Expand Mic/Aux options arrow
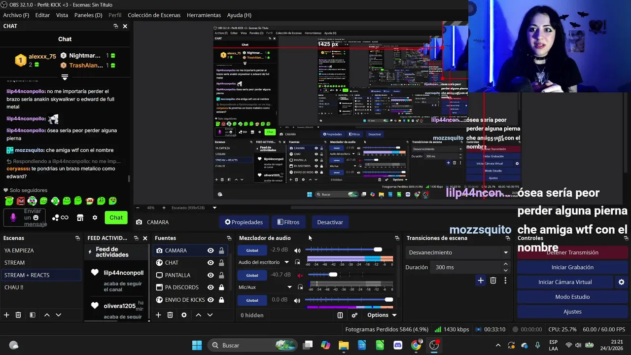This screenshot has height=355, width=631. (x=289, y=287)
